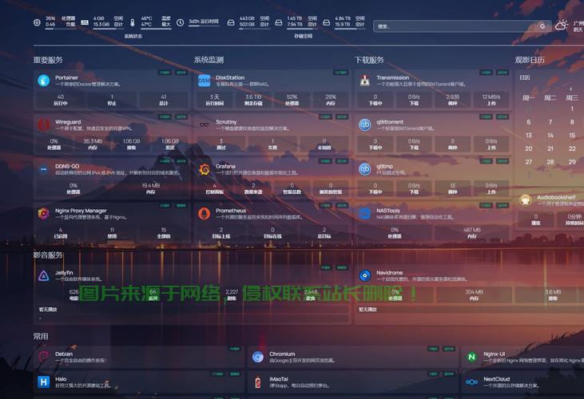Click the DDNS-GO service icon
Screen dimensions: 584x399
pos(44,169)
